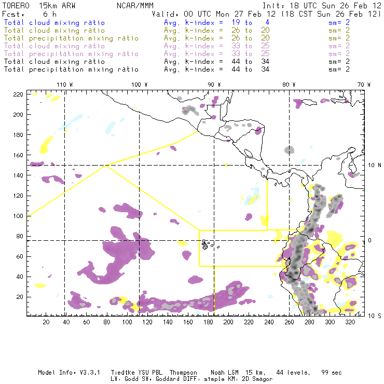Screen dimensions: 384x384
Task: Click the "Model Info: V3.3.1" text
Action: click(x=69, y=373)
